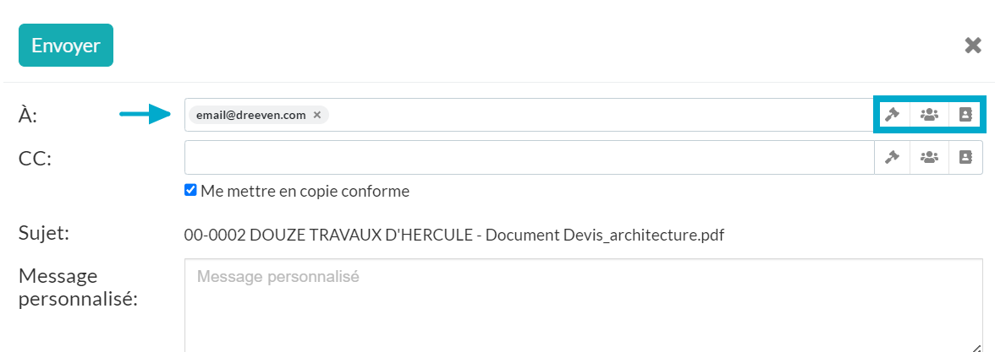Open the address book icon in À row
Screen dimensions: 995x352
(x=965, y=115)
